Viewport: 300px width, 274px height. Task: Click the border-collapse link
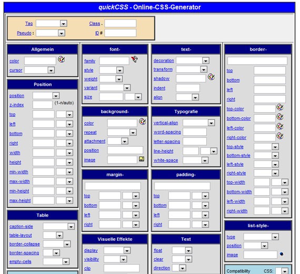[25, 244]
